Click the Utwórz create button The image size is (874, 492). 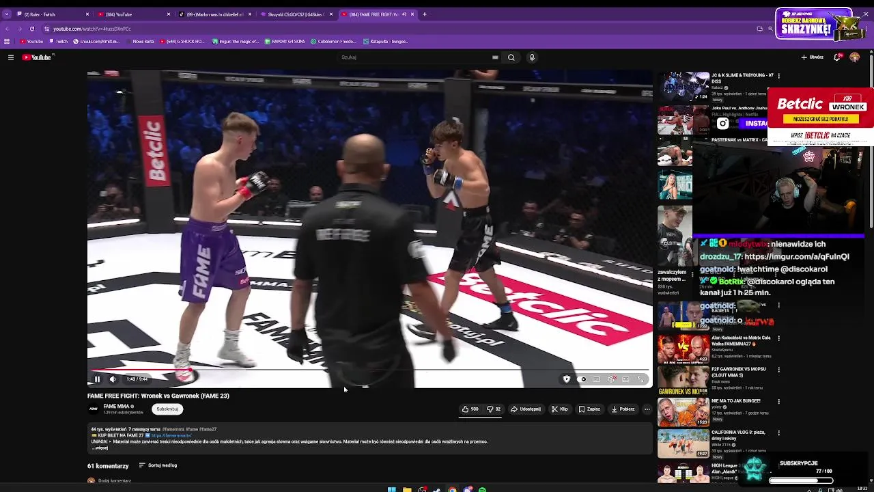click(813, 57)
